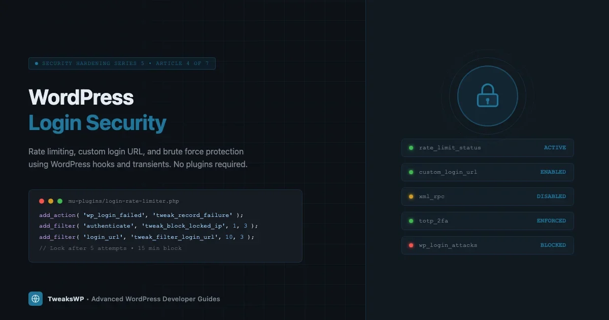
Task: Click the padlock icon in the circle
Action: [x=487, y=95]
